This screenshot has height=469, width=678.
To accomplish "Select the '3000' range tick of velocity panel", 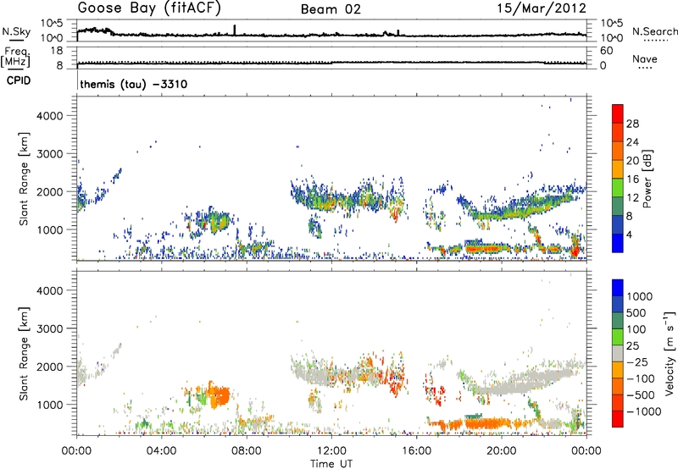I will [50, 328].
